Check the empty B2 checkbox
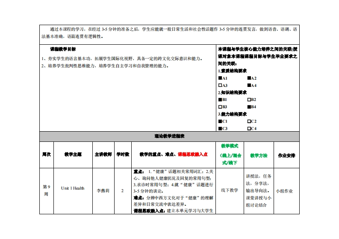Viewport: 339px width, 239px height. click(249, 100)
